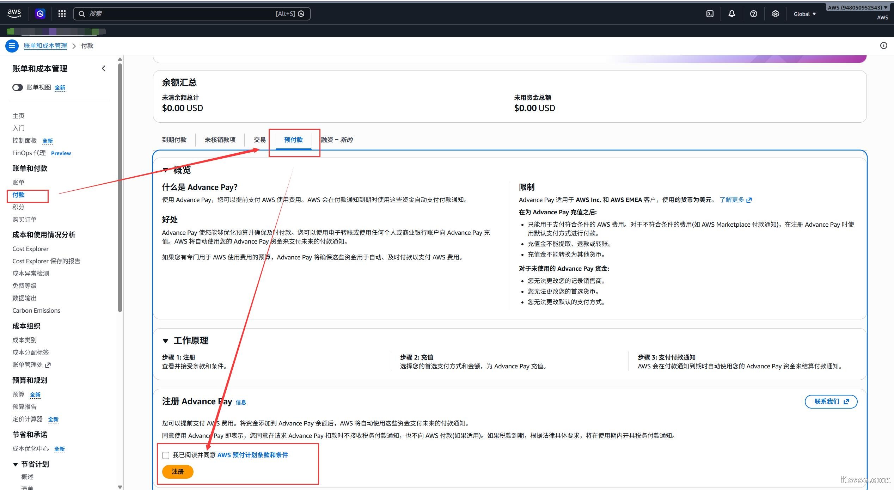Open the services grid menu
The width and height of the screenshot is (894, 490).
point(62,14)
